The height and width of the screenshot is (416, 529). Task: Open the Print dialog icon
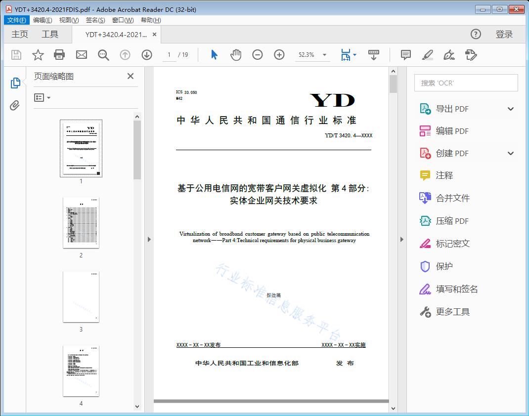(x=59, y=55)
